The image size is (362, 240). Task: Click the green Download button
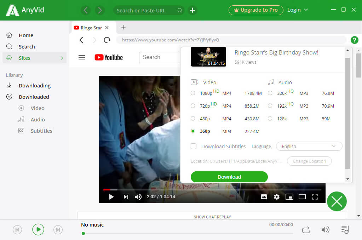(229, 177)
